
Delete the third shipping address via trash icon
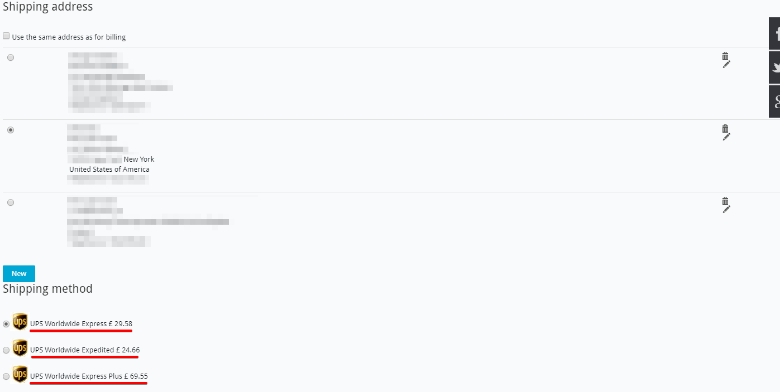pyautogui.click(x=725, y=201)
